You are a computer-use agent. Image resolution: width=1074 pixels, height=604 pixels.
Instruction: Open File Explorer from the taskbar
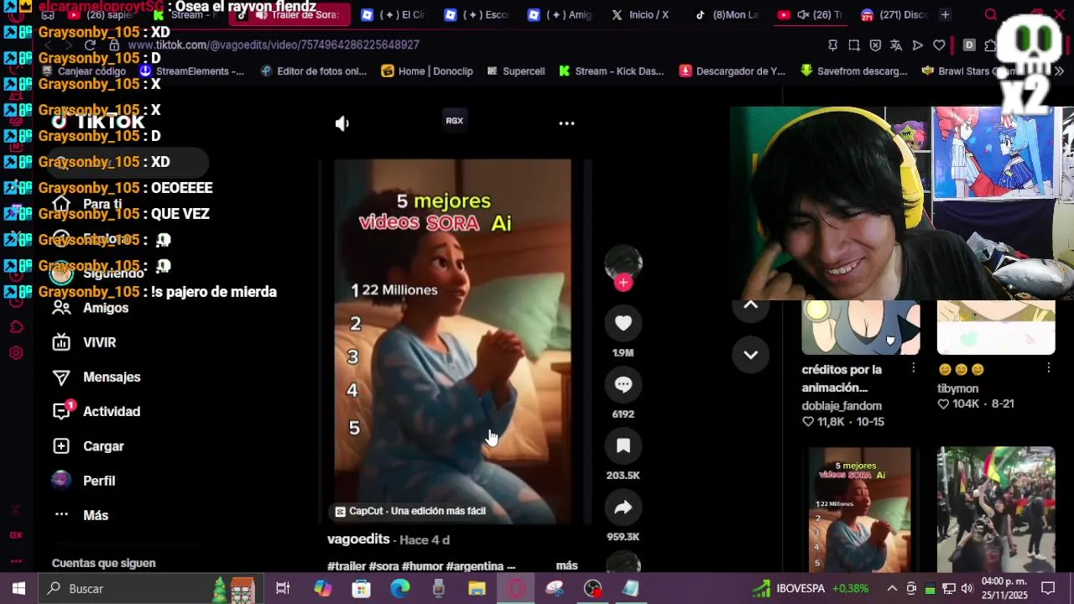[477, 589]
